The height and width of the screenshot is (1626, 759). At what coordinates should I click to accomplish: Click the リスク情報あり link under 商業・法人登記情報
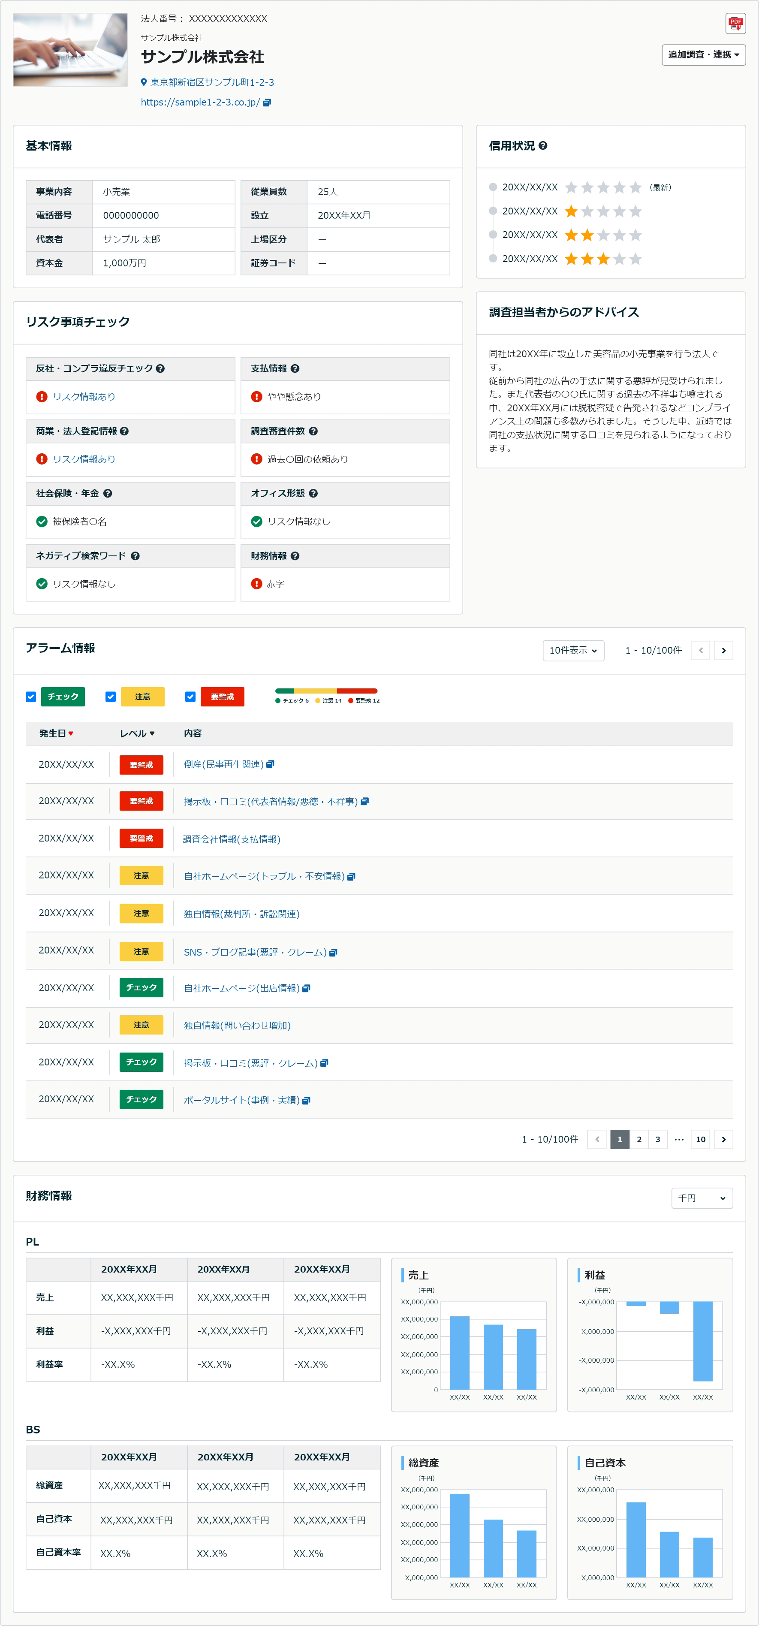coord(84,459)
